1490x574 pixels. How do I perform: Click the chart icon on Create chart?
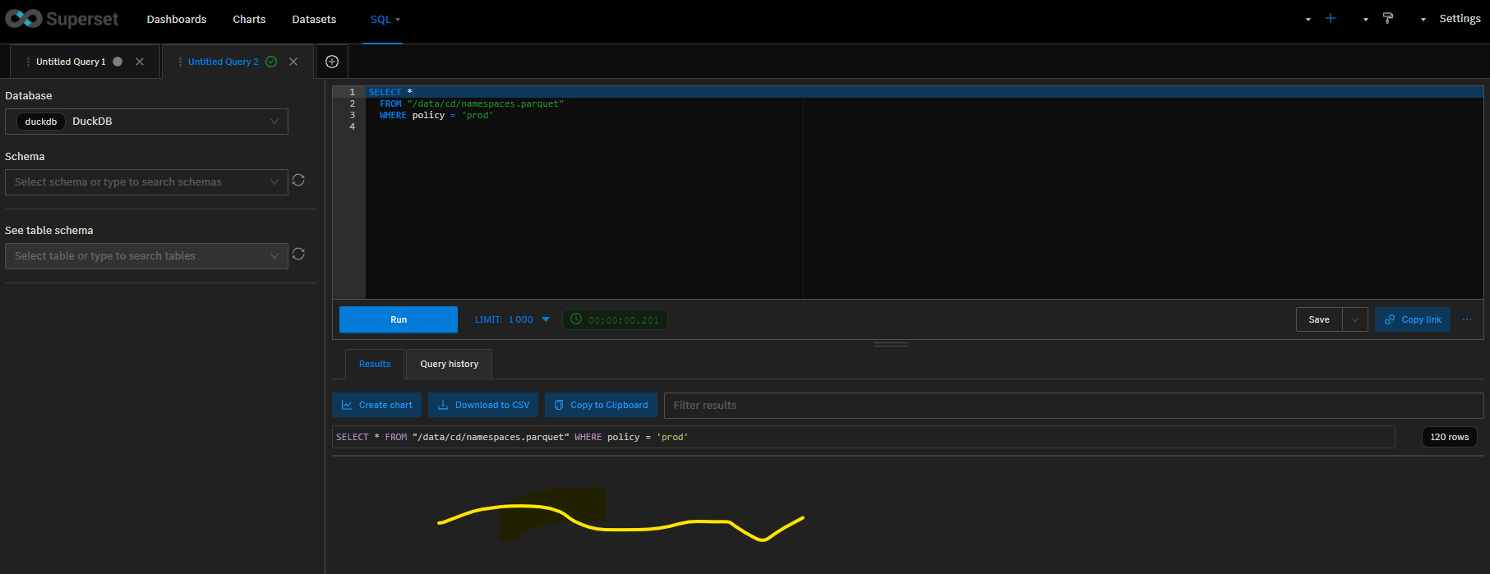(x=347, y=405)
